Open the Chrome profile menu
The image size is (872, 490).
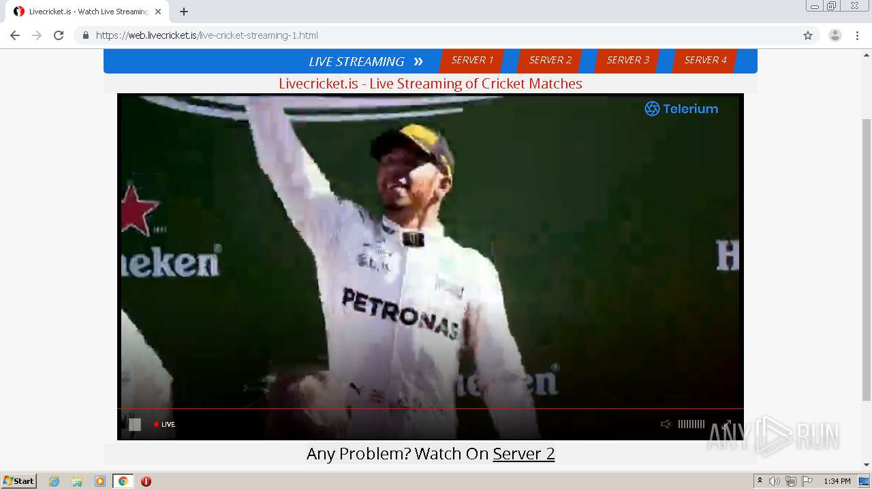835,35
